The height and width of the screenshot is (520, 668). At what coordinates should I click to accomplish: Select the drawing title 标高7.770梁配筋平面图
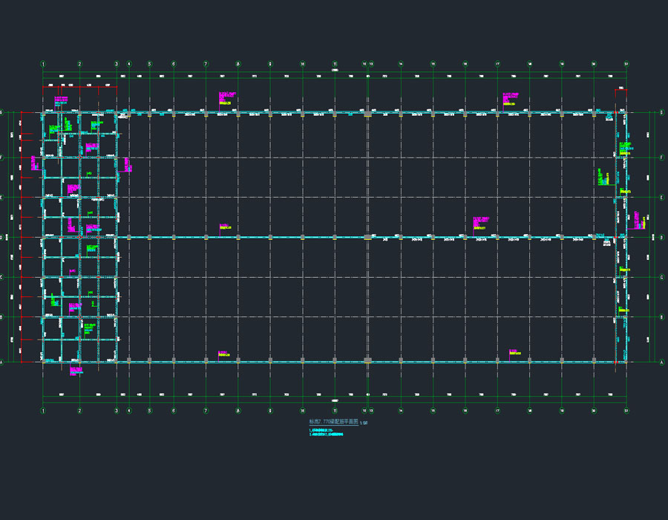tap(333, 421)
